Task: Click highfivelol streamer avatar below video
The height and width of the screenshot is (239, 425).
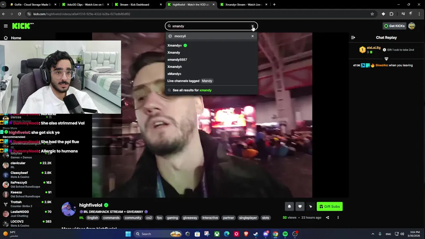Action: point(69,209)
